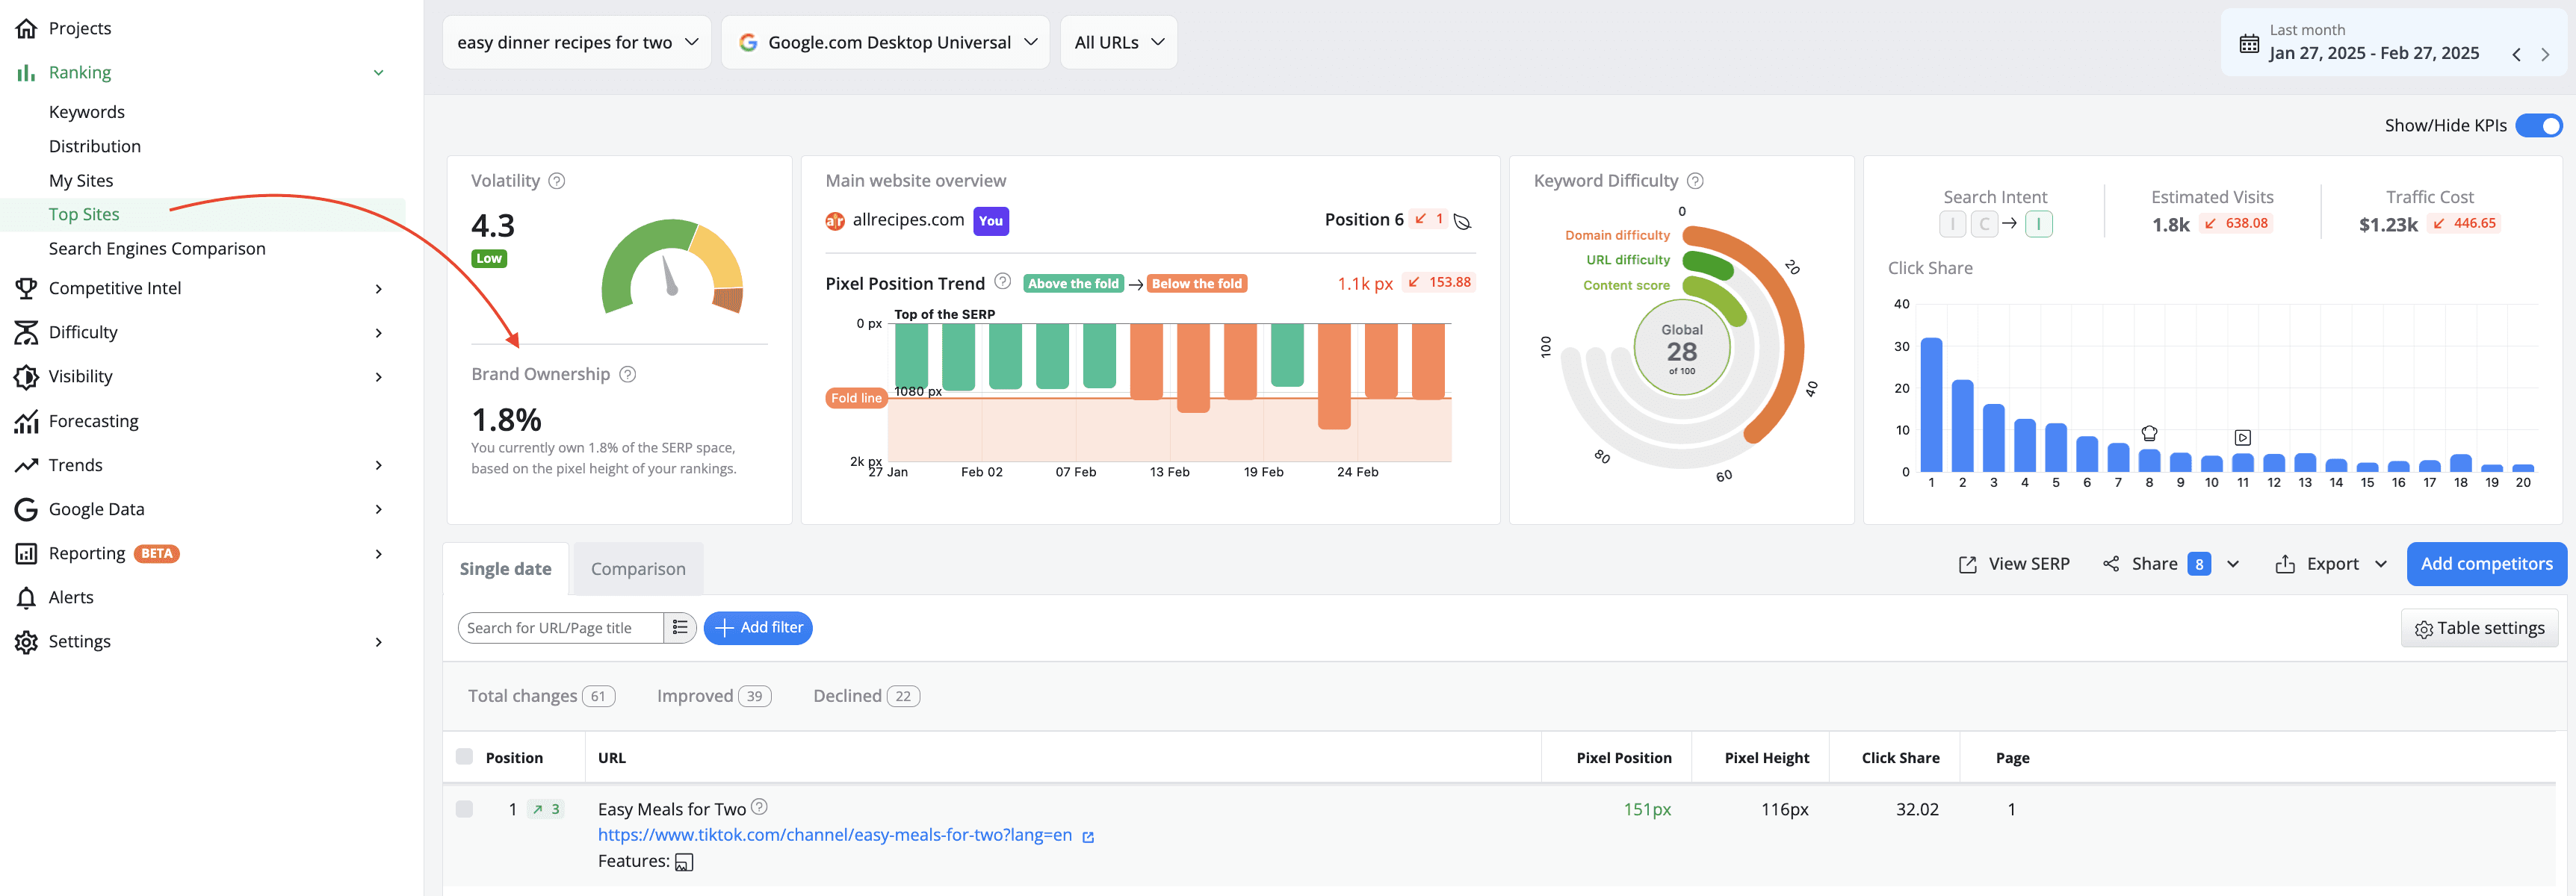The width and height of the screenshot is (2576, 896).
Task: Click the Settings gear icon in sidebar
Action: tap(26, 641)
